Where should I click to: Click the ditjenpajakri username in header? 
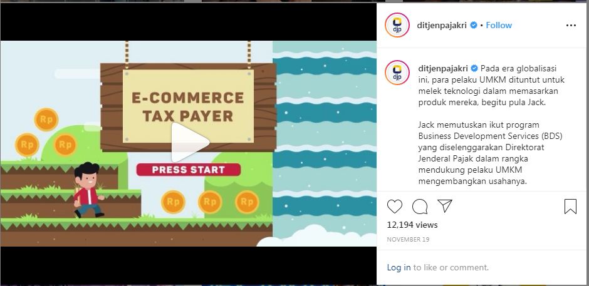point(442,25)
